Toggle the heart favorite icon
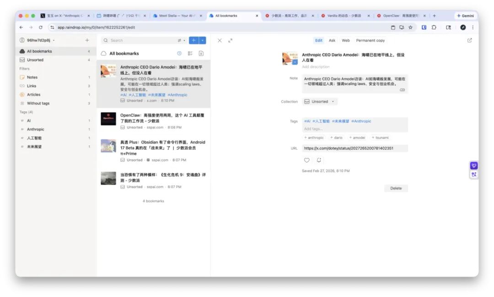Viewport: 494px width, 297px height. 306,160
